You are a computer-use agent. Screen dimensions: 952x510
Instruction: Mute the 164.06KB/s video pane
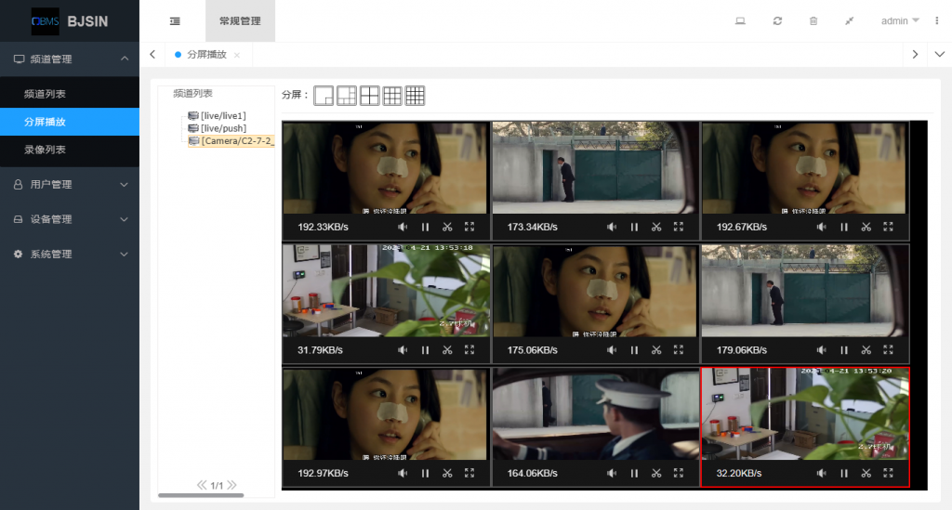612,473
